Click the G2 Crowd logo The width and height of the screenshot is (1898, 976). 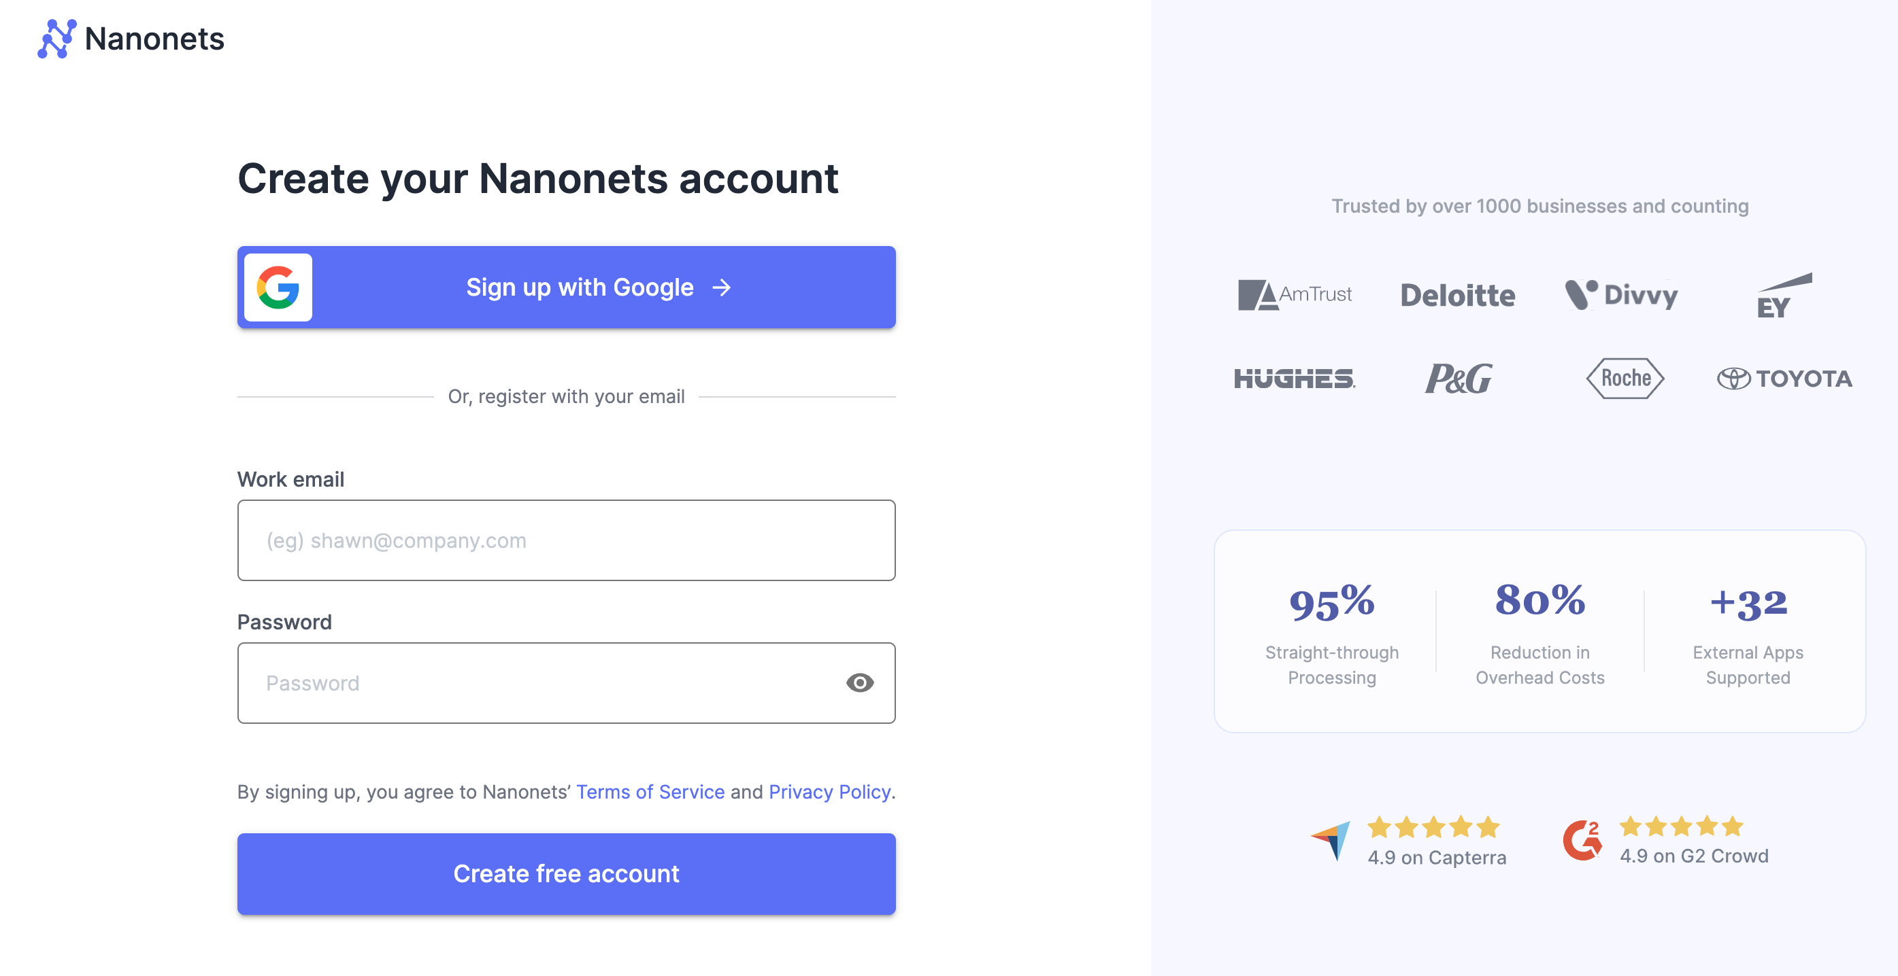click(1582, 840)
